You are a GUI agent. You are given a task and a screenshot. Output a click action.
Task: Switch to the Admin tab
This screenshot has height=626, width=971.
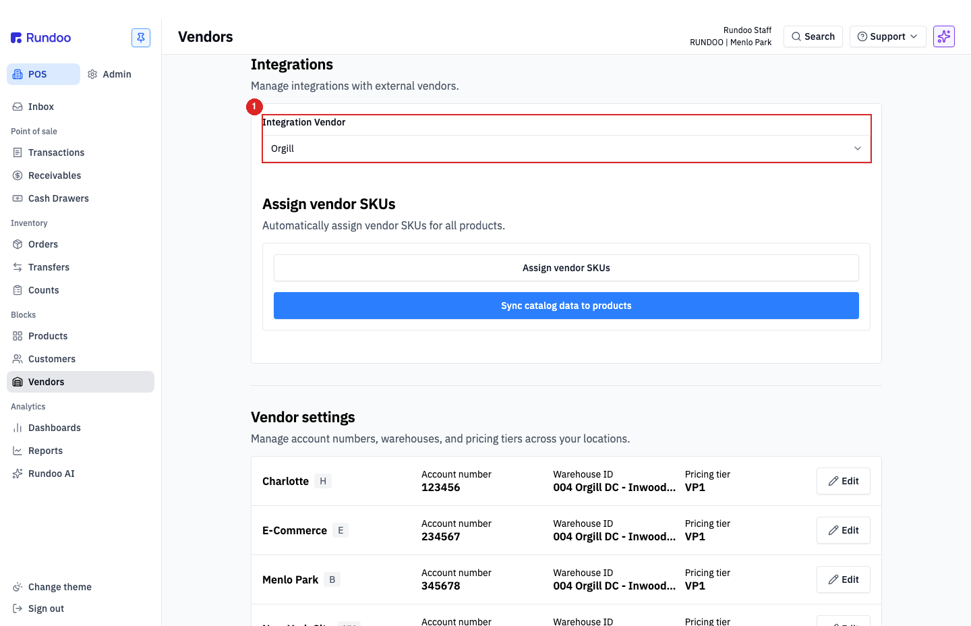110,74
